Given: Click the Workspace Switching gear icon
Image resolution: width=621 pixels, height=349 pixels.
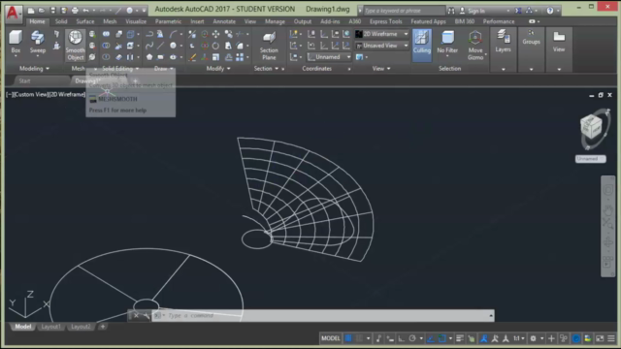Looking at the screenshot, I should [534, 338].
